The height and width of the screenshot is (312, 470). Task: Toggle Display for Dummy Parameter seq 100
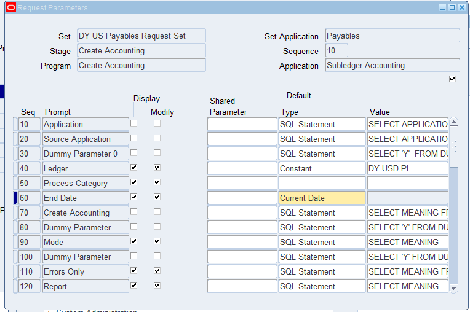click(133, 255)
